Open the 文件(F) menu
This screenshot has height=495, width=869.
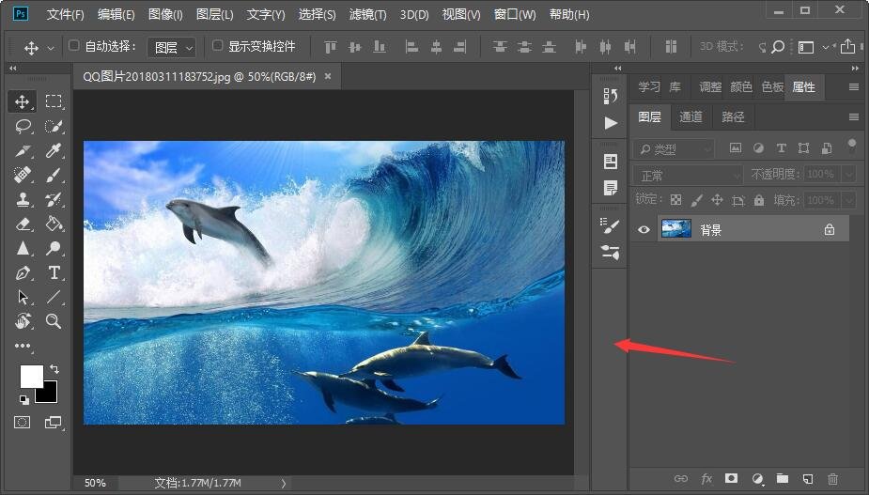click(65, 14)
